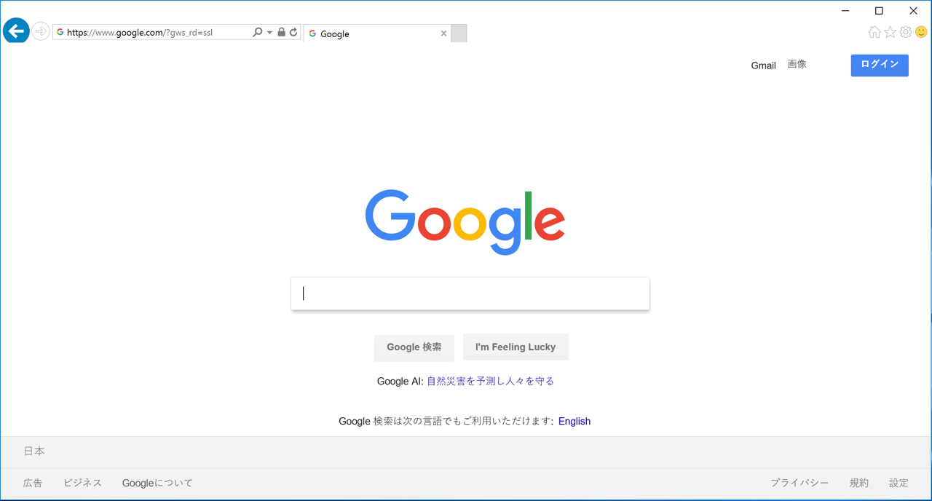Click the smiley feedback icon
Viewport: 932px width, 501px height.
tap(921, 32)
